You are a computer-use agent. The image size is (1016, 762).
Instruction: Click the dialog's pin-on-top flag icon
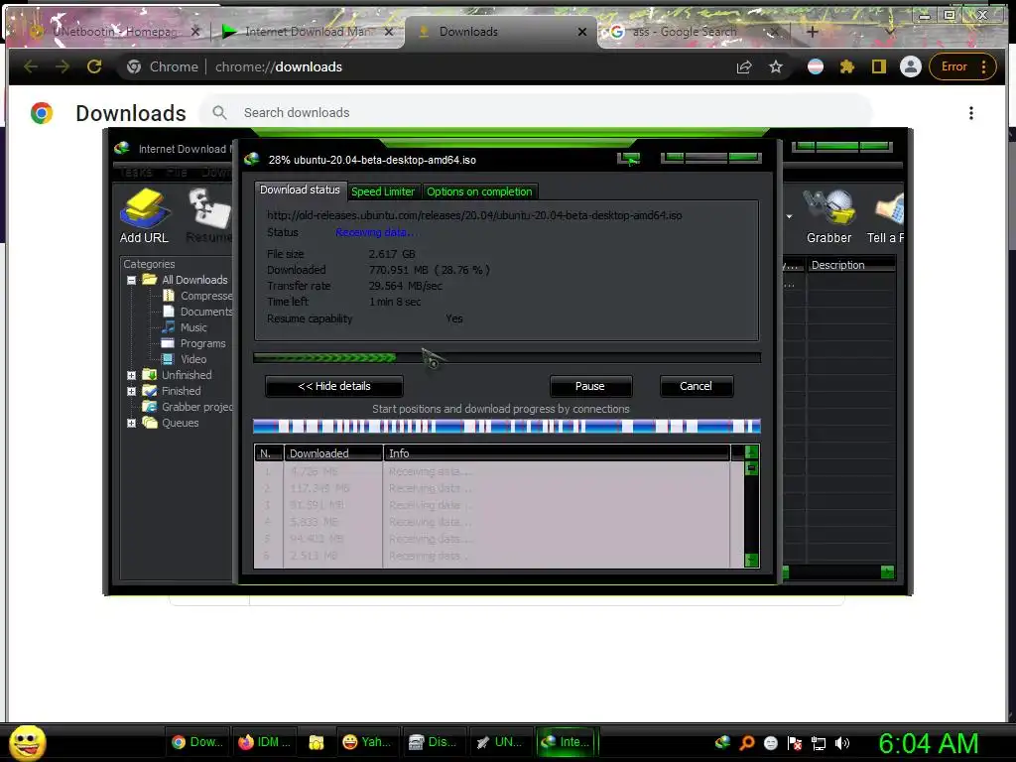[x=628, y=159]
